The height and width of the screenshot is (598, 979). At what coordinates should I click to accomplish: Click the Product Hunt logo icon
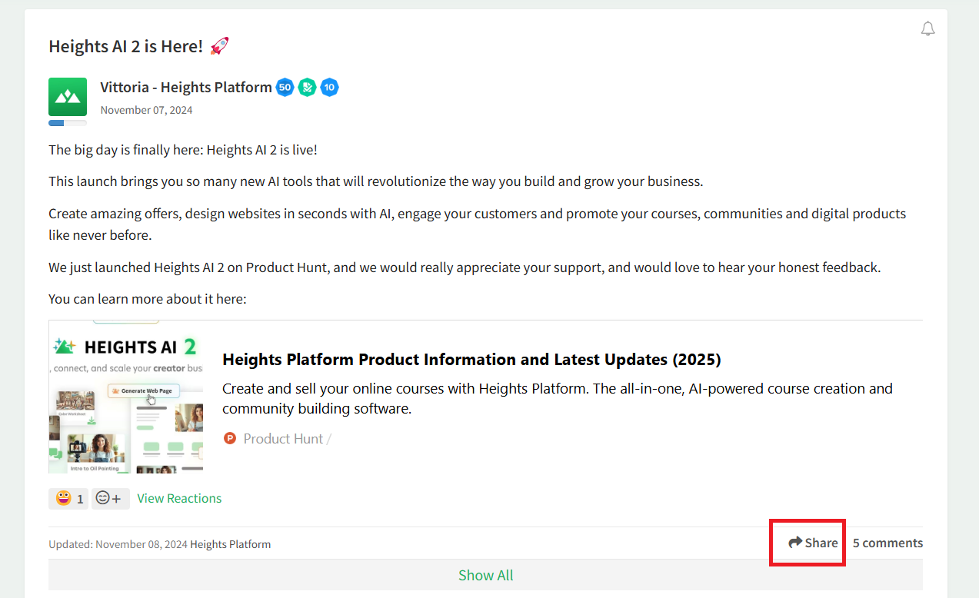point(229,438)
